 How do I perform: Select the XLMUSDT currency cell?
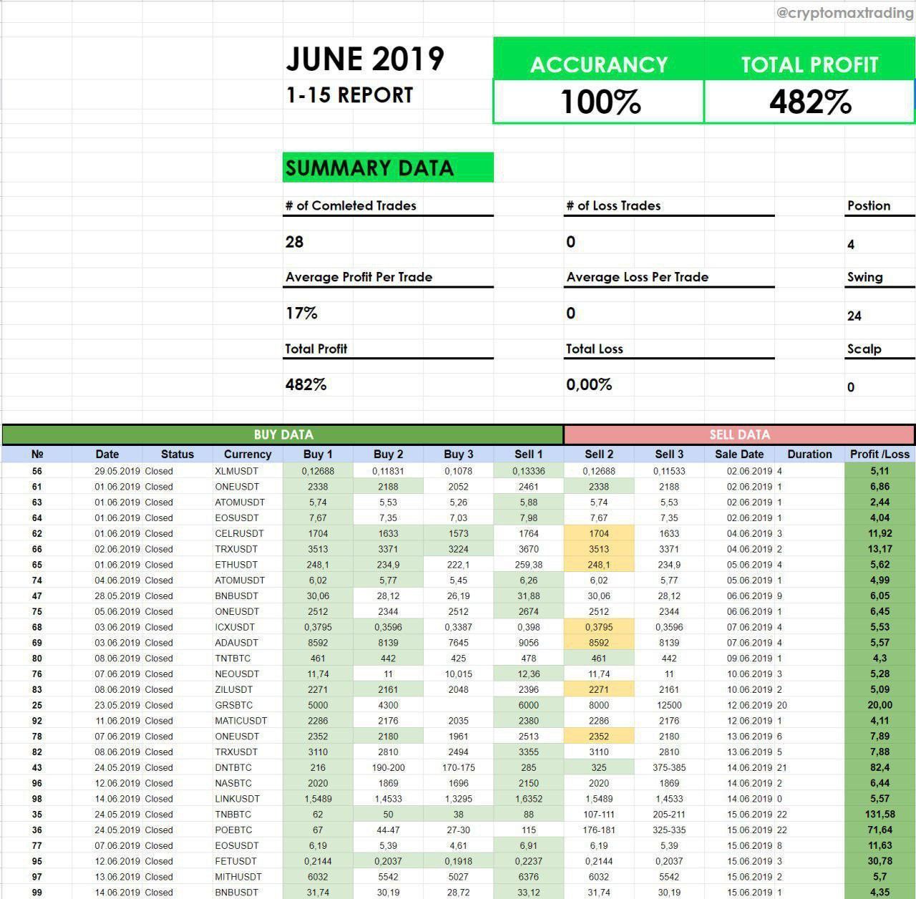pos(248,471)
